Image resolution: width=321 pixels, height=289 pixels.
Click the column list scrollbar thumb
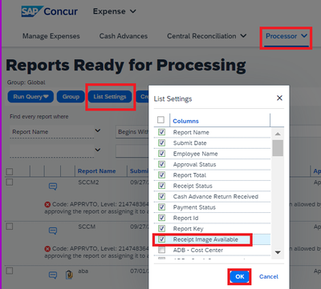(x=278, y=148)
